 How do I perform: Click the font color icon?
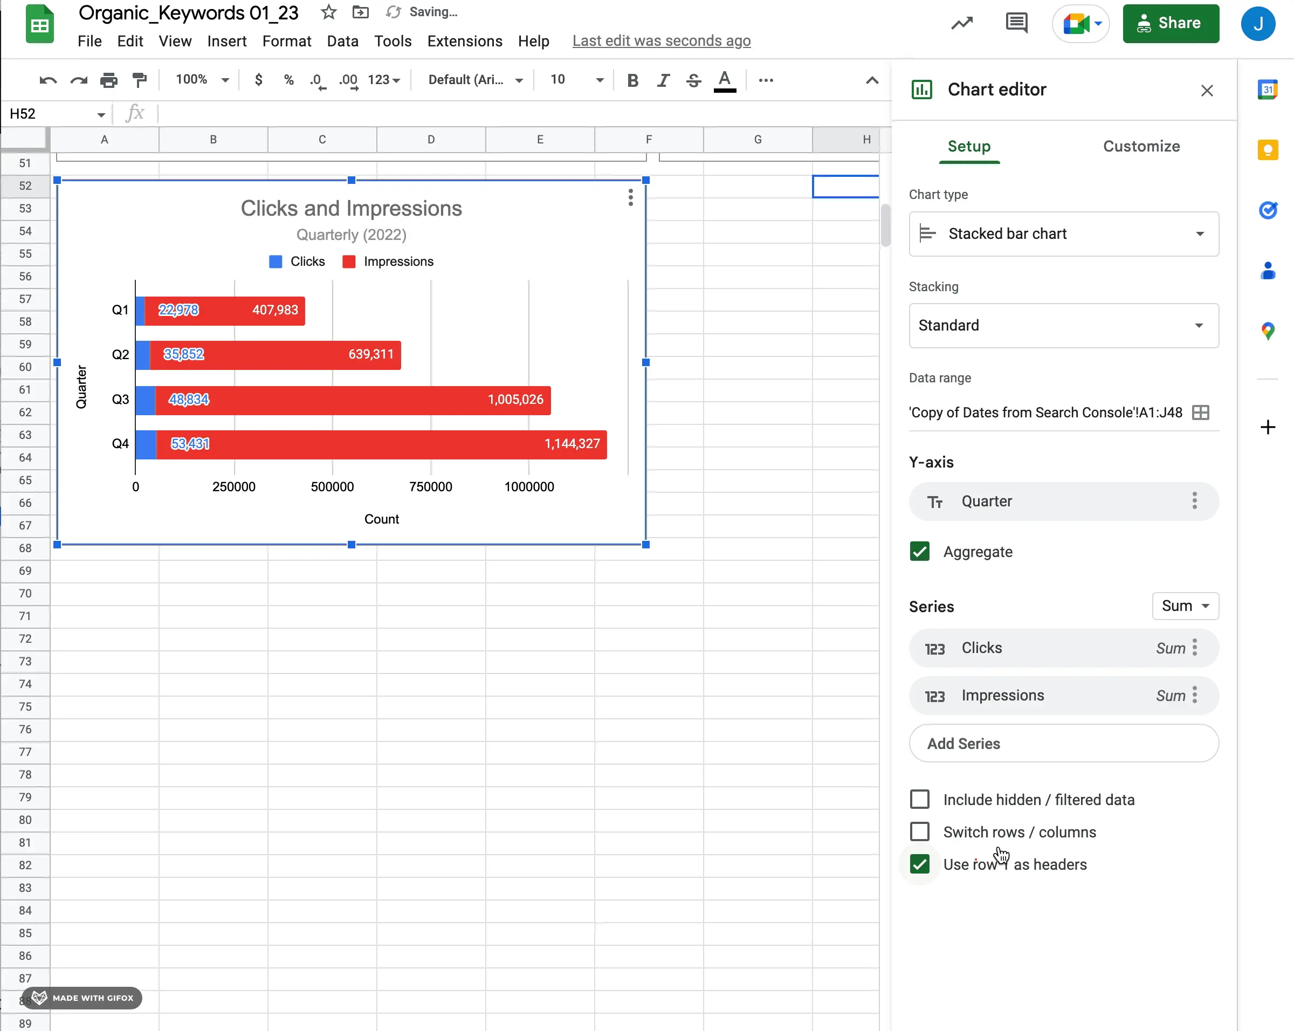tap(725, 80)
